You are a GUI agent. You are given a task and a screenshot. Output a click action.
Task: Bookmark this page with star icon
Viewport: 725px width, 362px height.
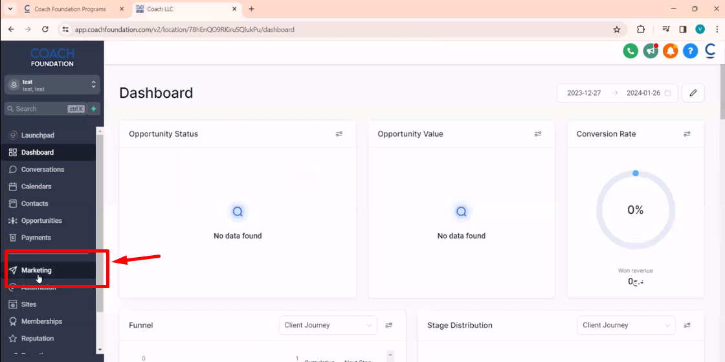616,29
